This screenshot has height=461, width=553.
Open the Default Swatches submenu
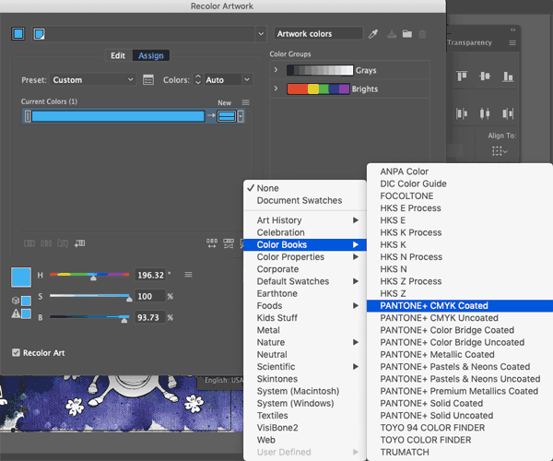click(x=305, y=281)
